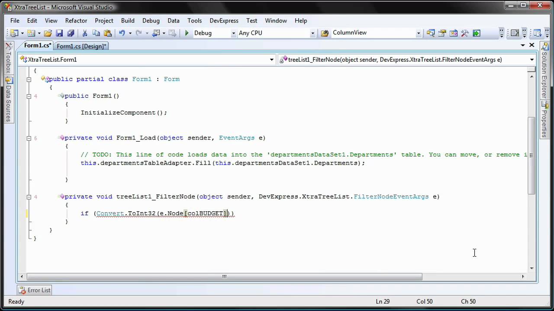Switch to the Form1.cs [Design] tab

pyautogui.click(x=81, y=46)
